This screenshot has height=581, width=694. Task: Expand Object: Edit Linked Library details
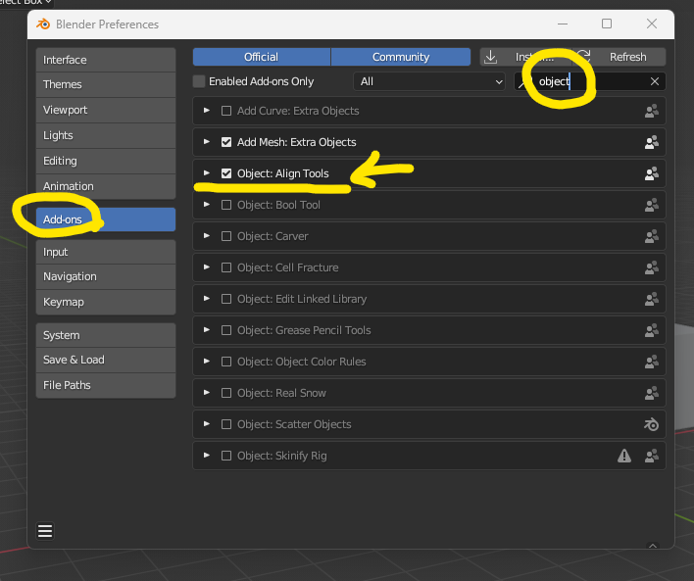point(206,299)
